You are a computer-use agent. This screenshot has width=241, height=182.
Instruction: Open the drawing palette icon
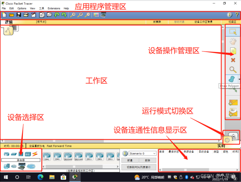point(96,15)
